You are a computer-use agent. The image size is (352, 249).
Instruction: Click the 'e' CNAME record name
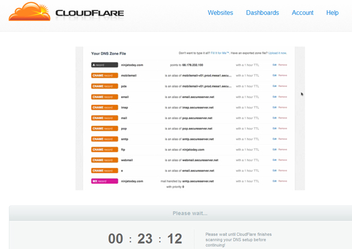point(122,171)
